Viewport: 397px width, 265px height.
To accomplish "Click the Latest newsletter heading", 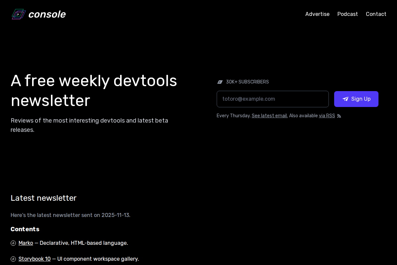I will 43,198.
